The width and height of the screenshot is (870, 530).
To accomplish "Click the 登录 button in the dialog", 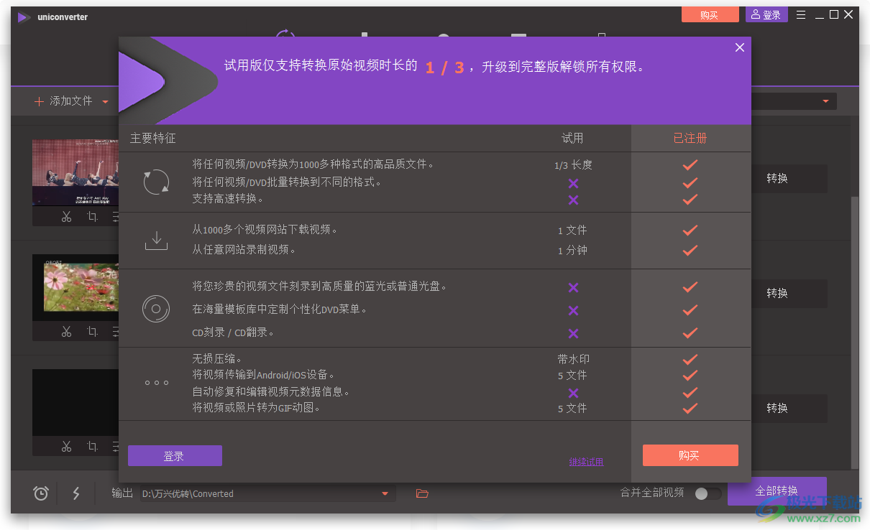I will [x=175, y=456].
